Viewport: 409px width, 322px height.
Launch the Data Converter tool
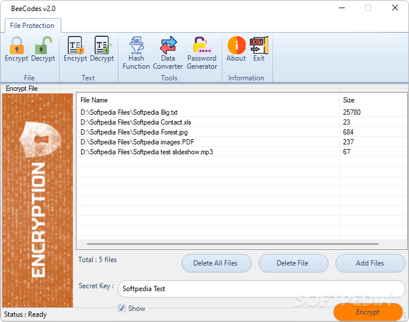coord(167,53)
